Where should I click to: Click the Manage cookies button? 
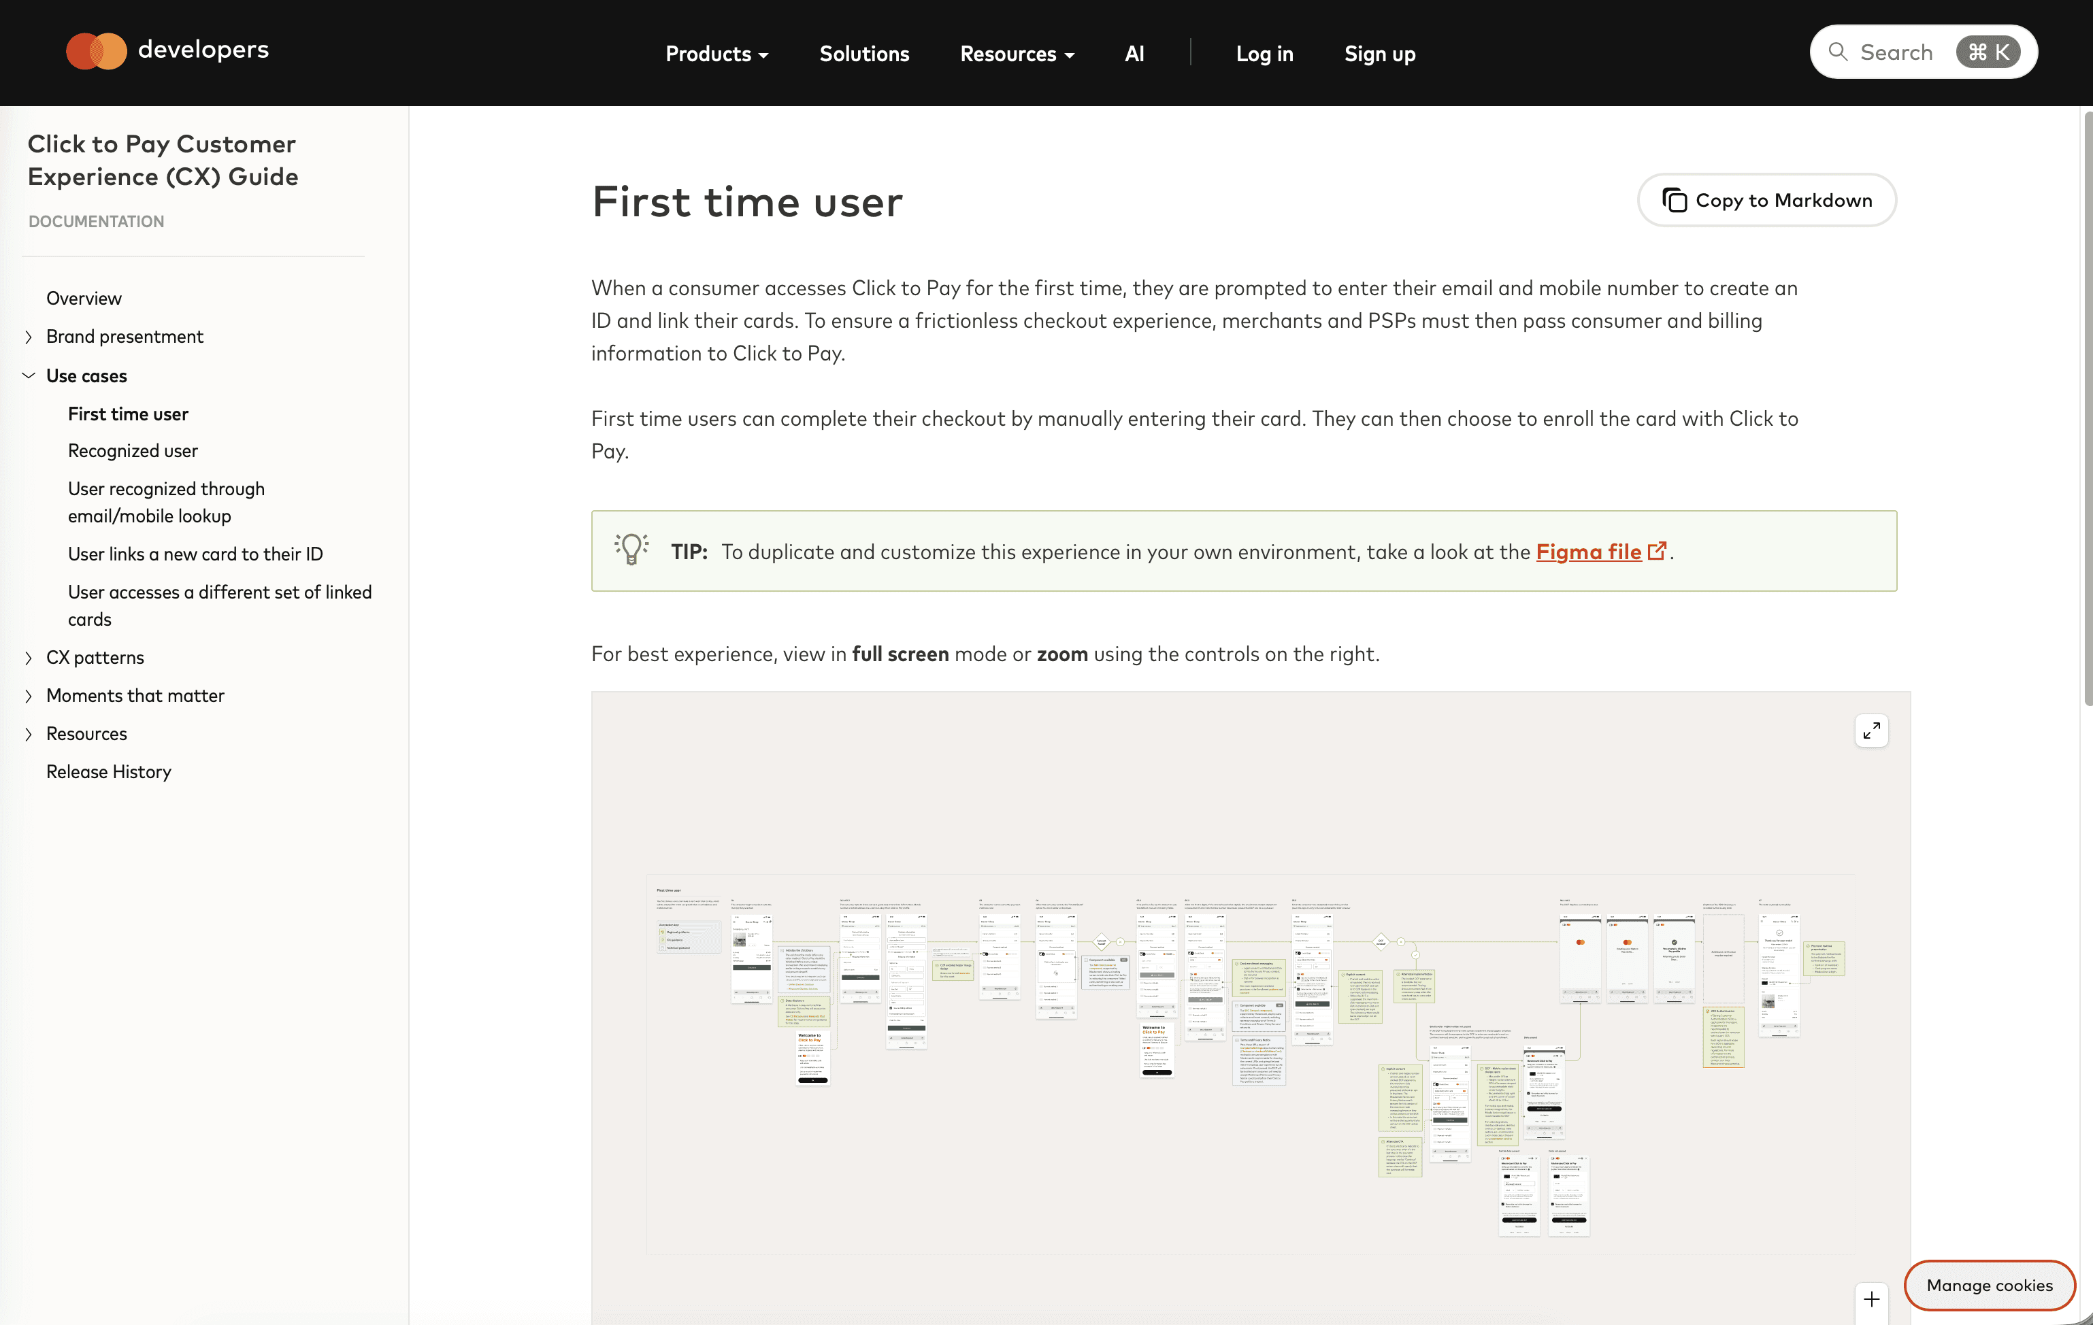pos(1989,1284)
